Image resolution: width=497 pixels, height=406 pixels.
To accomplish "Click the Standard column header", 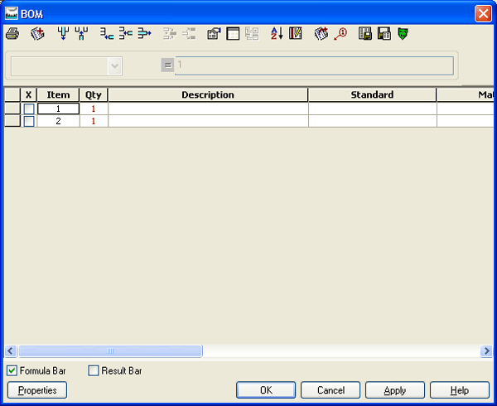I will 372,95.
